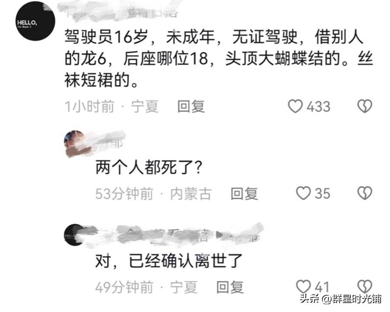Open small black avatar on last reply
Image resolution: width=390 pixels, height=312 pixels.
point(75,235)
